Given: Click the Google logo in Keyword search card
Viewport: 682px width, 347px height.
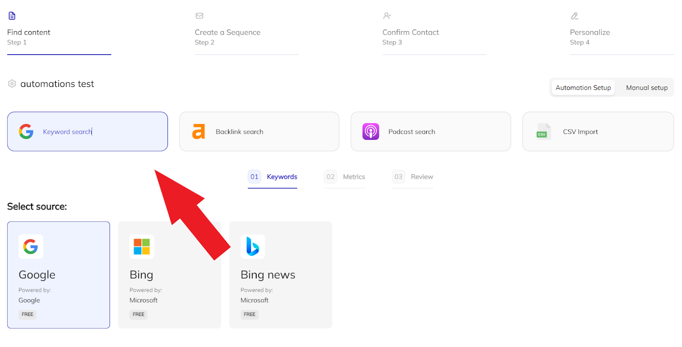Looking at the screenshot, I should pos(26,132).
